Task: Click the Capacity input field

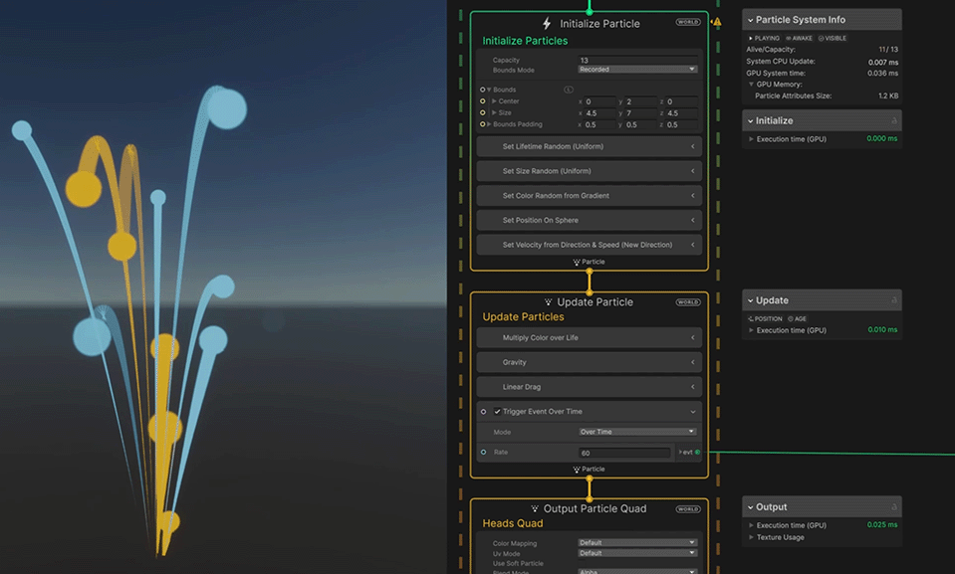Action: [x=637, y=61]
